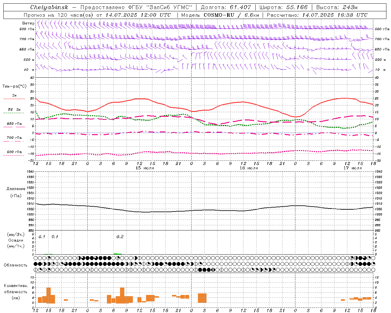The image size is (391, 313).
Task: Click the Chelyabinsk station title
Action: point(49,7)
